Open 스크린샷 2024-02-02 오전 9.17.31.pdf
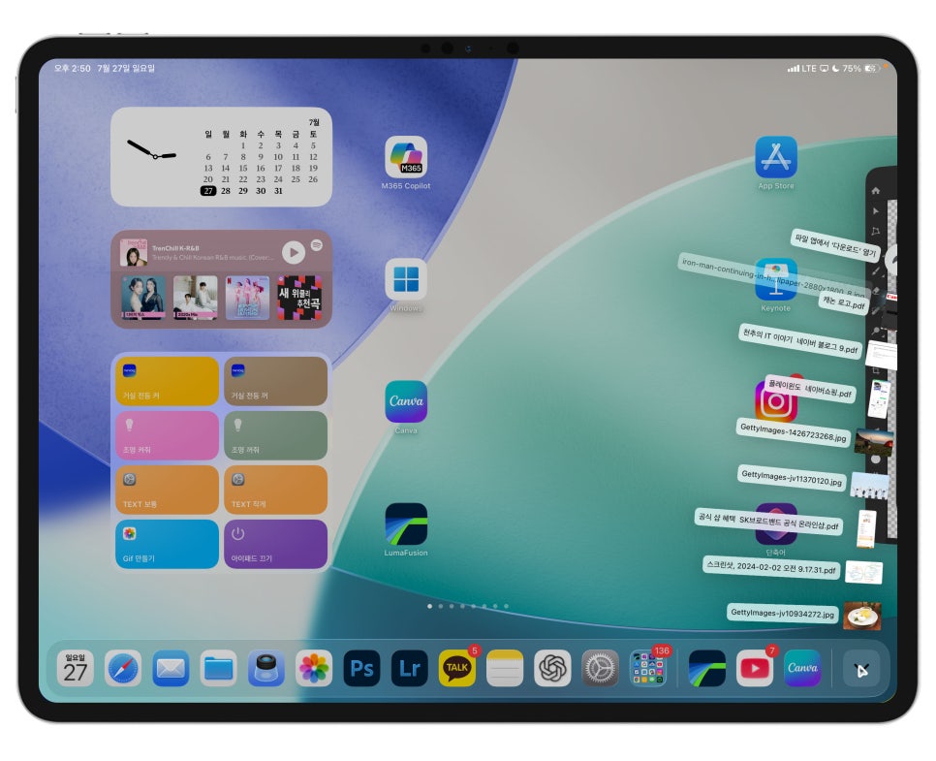 tap(771, 567)
